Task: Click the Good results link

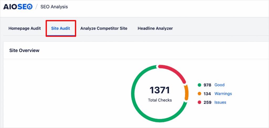Action: [219, 85]
